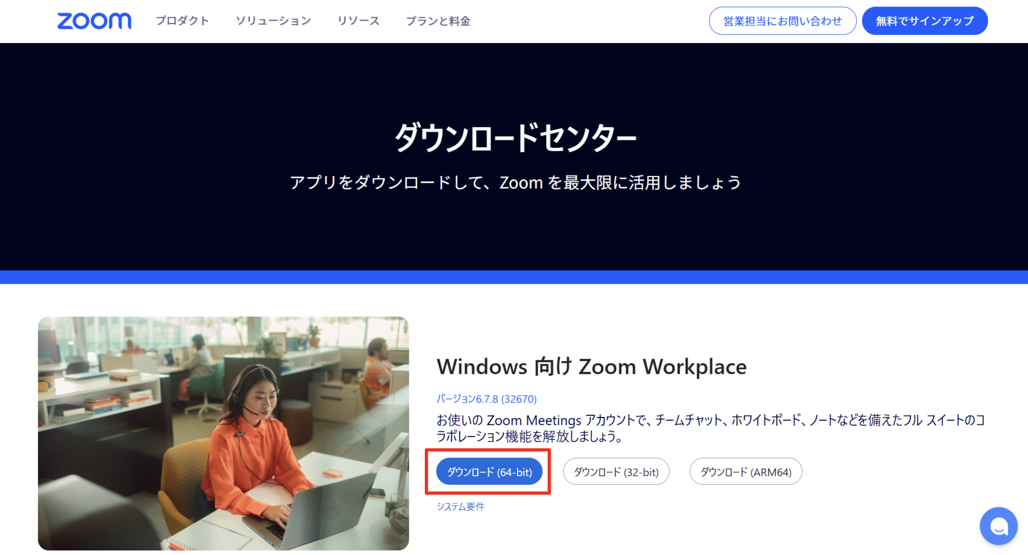This screenshot has width=1028, height=555.
Task: Click the ダウンロードセンター heading
Action: [515, 138]
